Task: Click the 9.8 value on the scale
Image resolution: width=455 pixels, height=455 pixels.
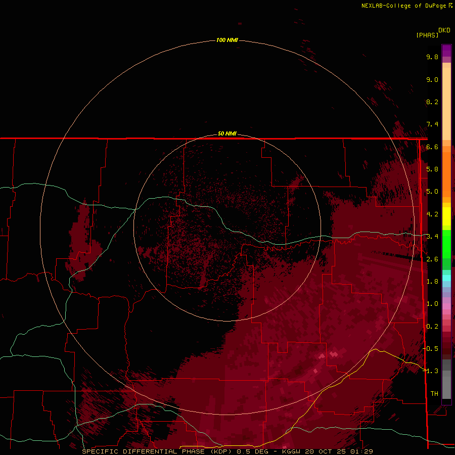Action: click(x=432, y=57)
